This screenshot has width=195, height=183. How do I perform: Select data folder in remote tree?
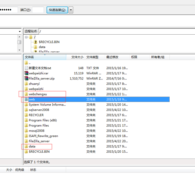click(42, 47)
